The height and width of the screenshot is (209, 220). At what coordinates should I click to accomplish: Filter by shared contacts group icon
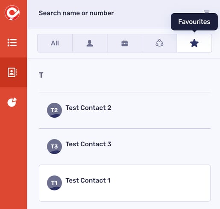coord(159,43)
